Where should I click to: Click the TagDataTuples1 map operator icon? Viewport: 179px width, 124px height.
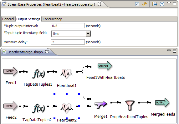pos(38,74)
